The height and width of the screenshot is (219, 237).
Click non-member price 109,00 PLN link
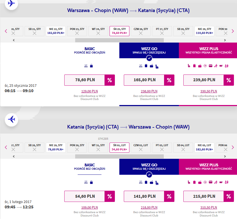[89, 208]
